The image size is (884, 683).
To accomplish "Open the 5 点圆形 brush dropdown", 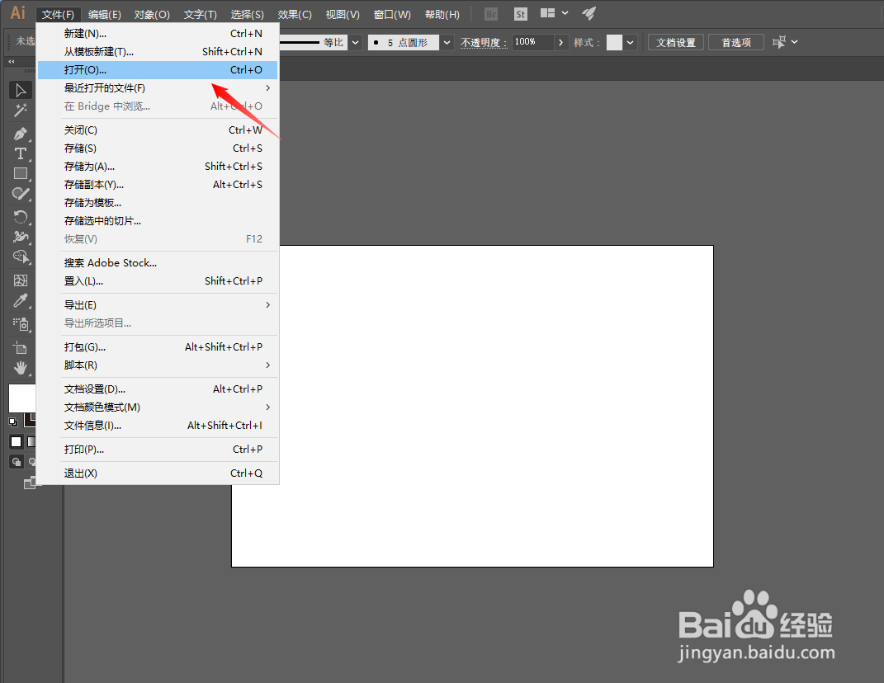I will pos(447,42).
